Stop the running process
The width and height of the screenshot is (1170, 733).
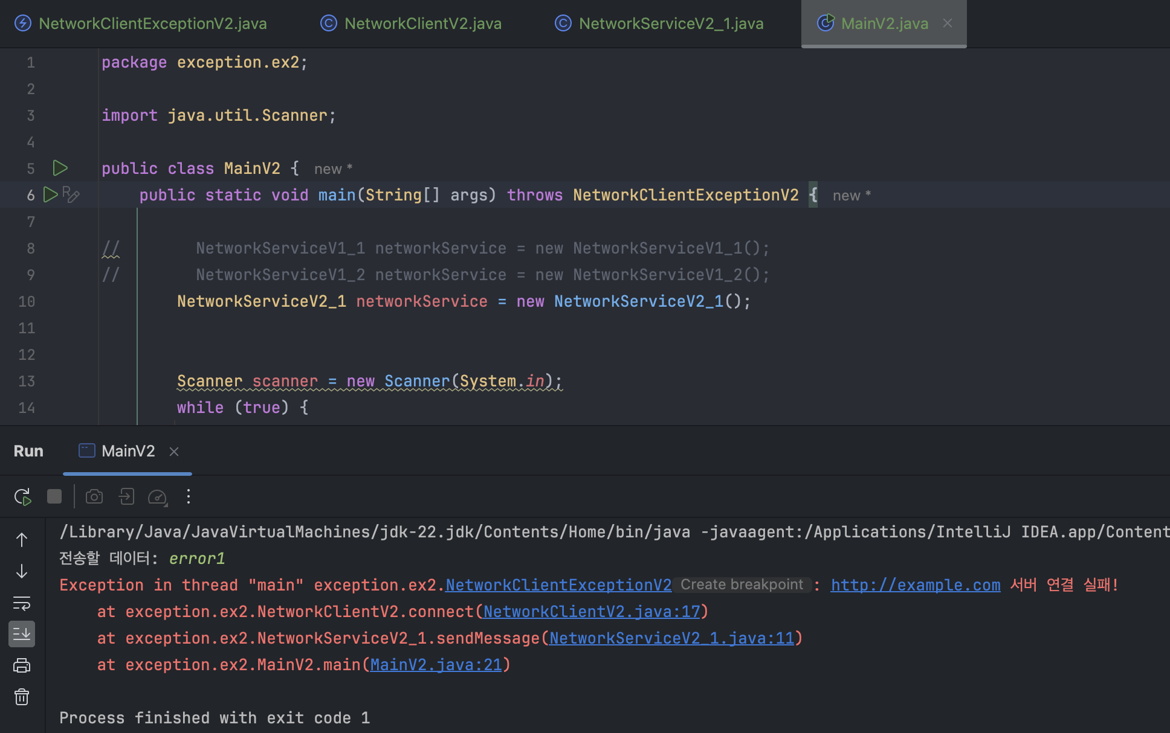(x=54, y=496)
